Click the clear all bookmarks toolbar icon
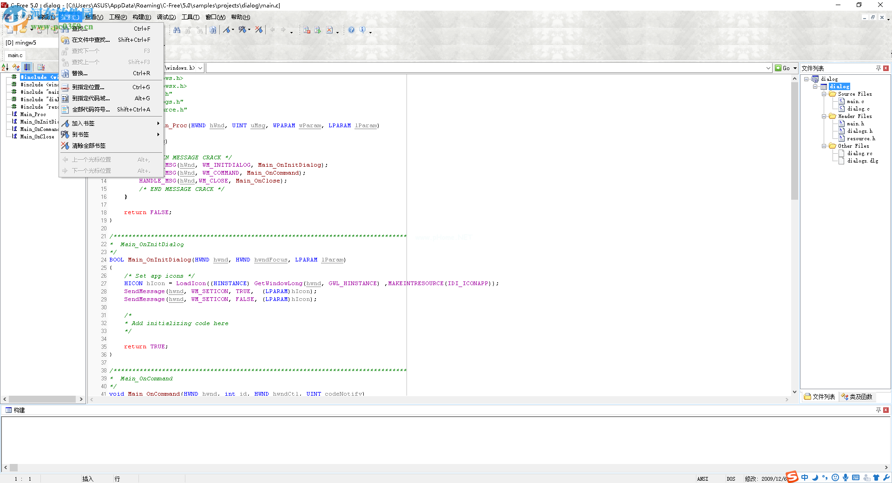Screen dimensions: 892x483 [259, 30]
